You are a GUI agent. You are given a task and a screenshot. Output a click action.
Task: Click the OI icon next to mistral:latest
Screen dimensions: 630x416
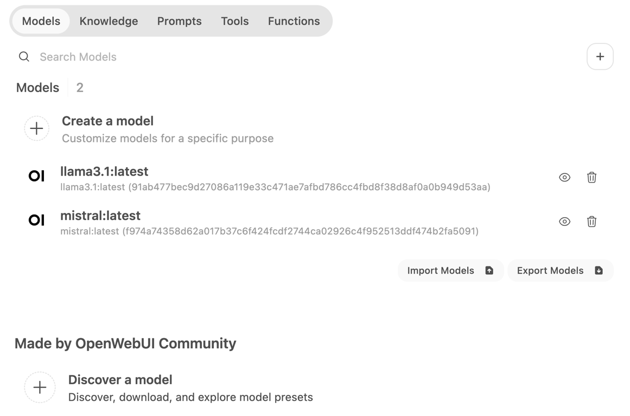(x=36, y=220)
